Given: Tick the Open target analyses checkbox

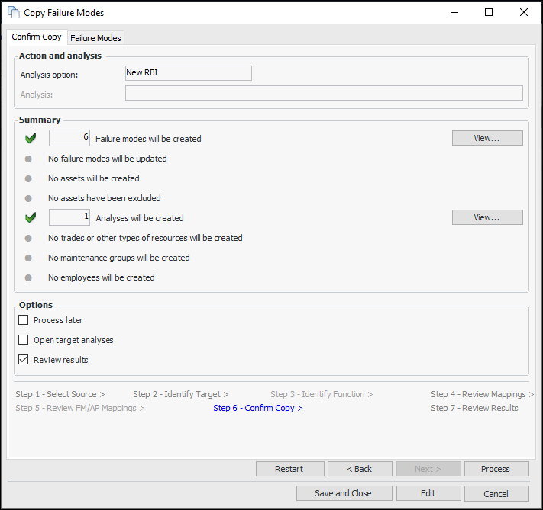Looking at the screenshot, I should 23,339.
